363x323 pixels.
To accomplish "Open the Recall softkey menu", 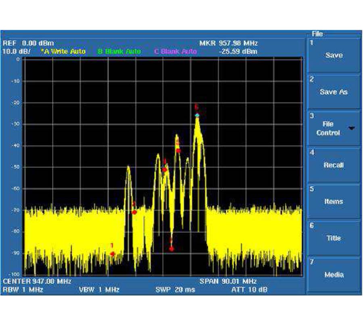I will [x=334, y=165].
